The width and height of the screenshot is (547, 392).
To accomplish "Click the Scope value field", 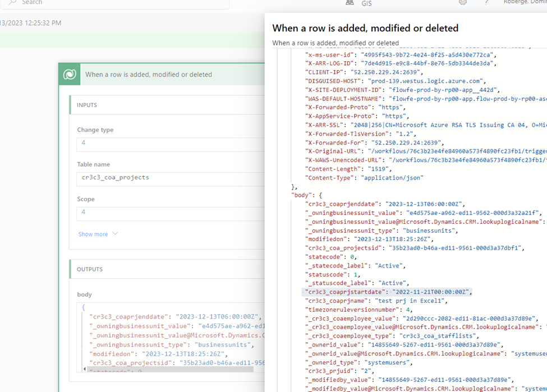I will coord(170,214).
